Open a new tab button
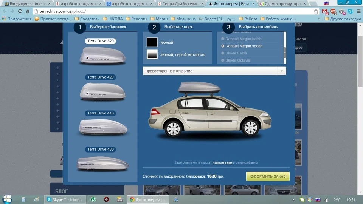This screenshot has height=204, width=363. pyautogui.click(x=313, y=4)
